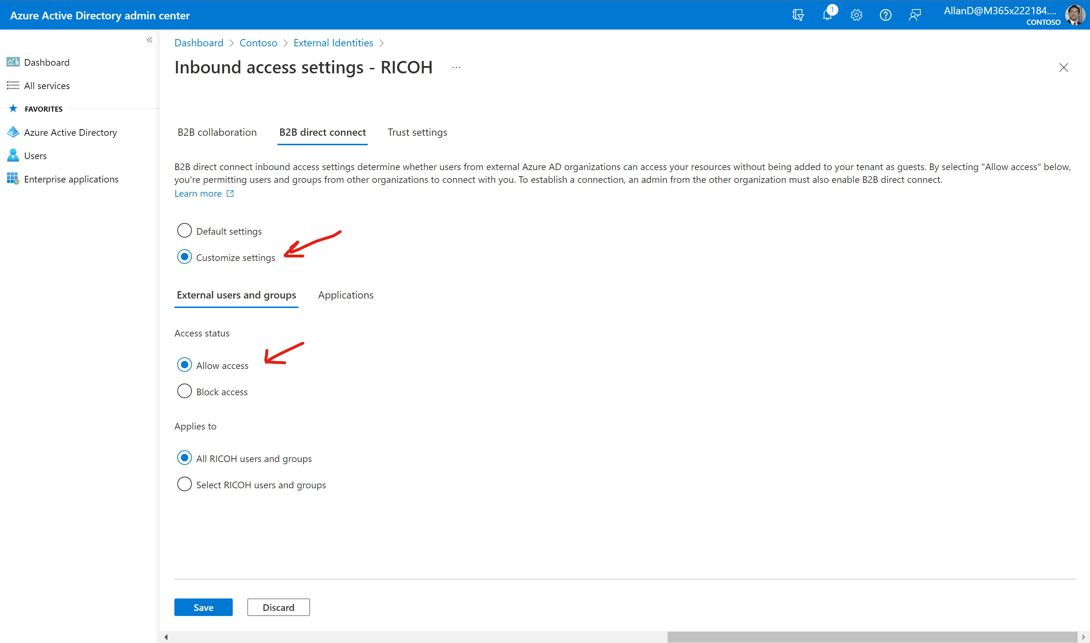
Task: Discard the changes
Action: pyautogui.click(x=278, y=608)
